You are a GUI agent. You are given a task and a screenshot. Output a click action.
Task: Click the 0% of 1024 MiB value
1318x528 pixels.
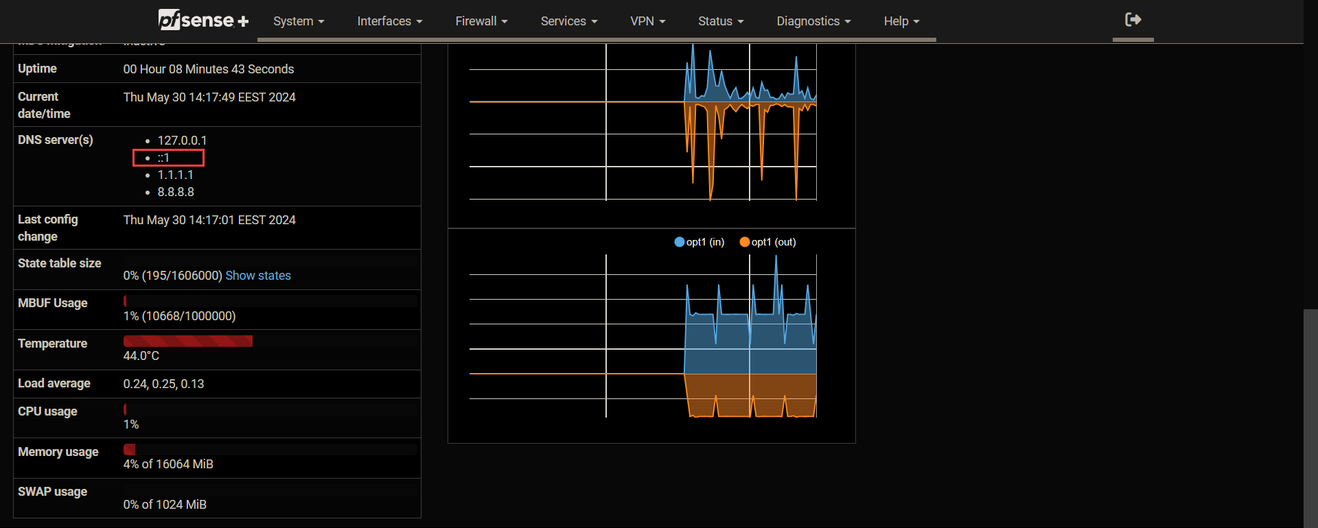pyautogui.click(x=165, y=505)
